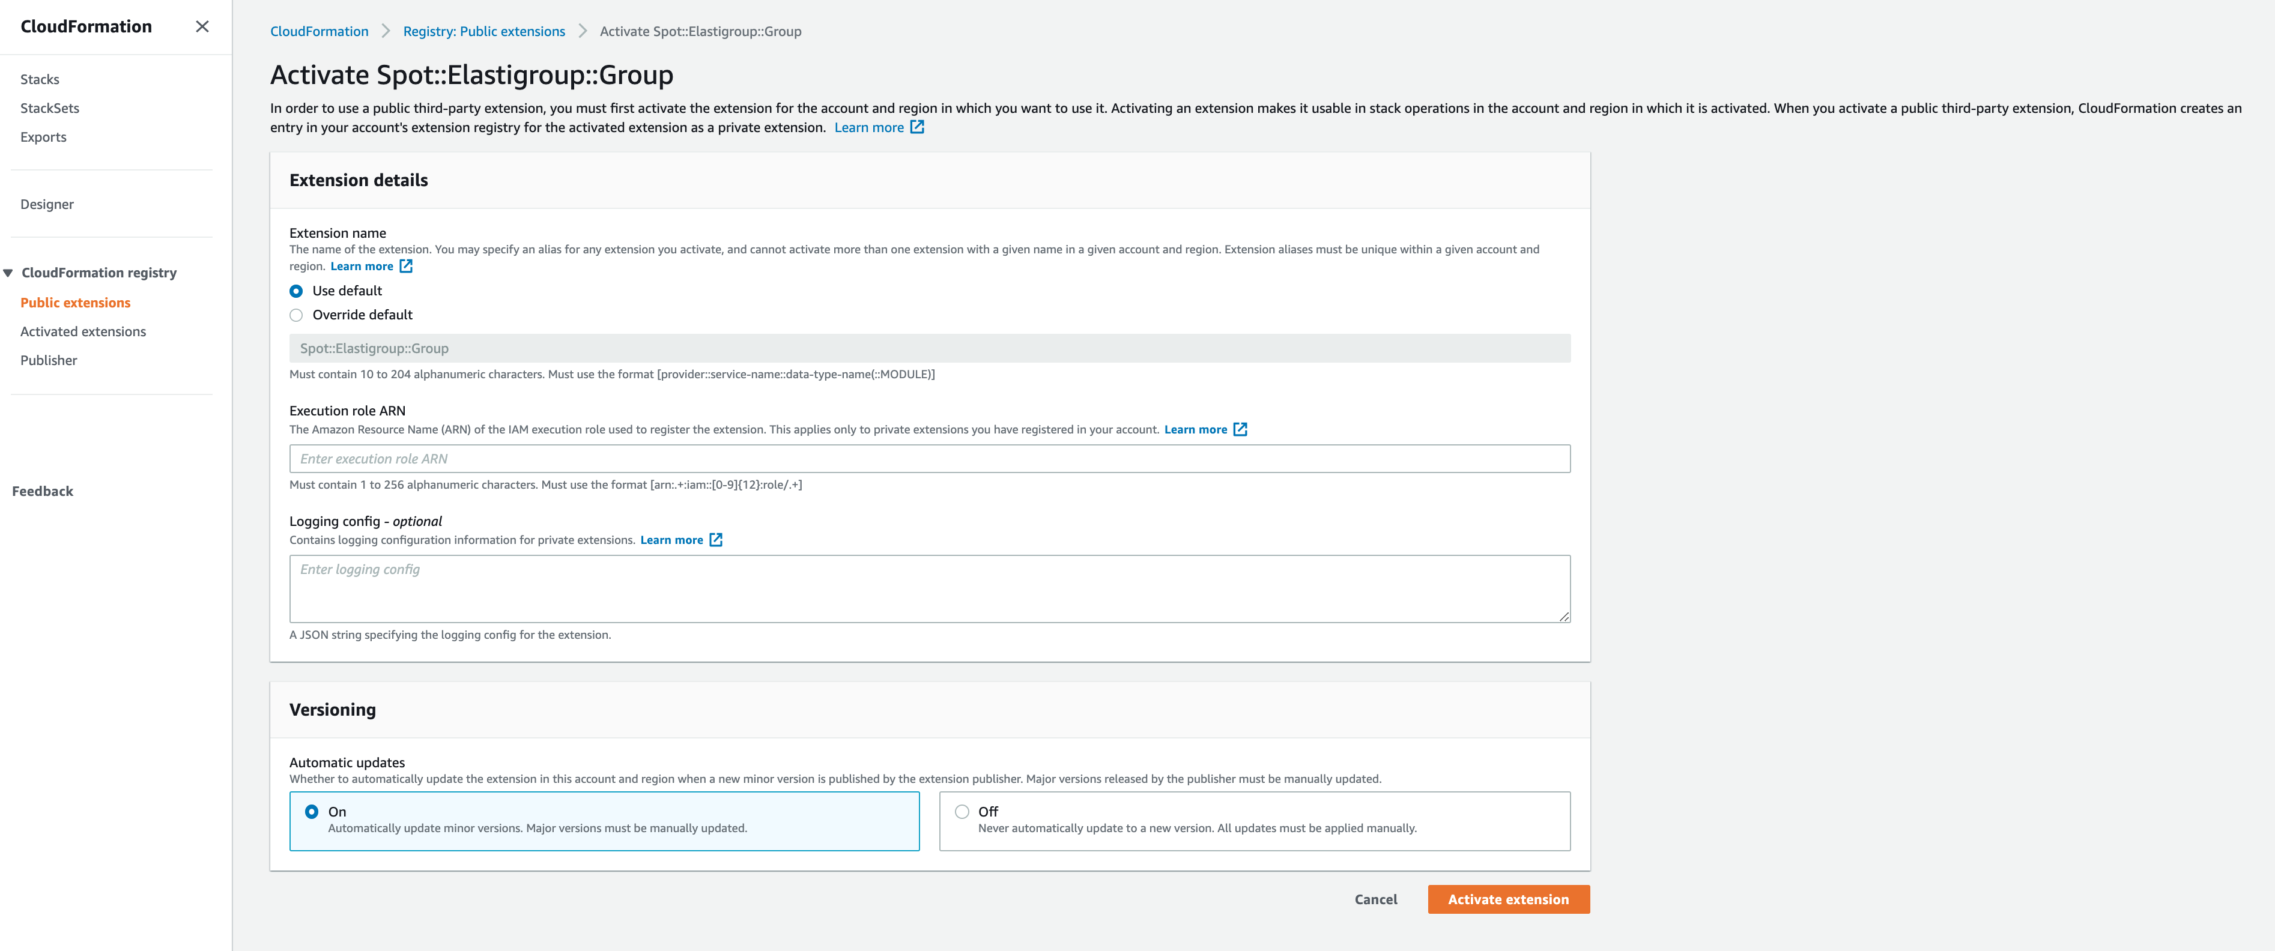Click breadcrumb chevron after Registry: Public extensions
The height and width of the screenshot is (951, 2275).
(x=583, y=31)
